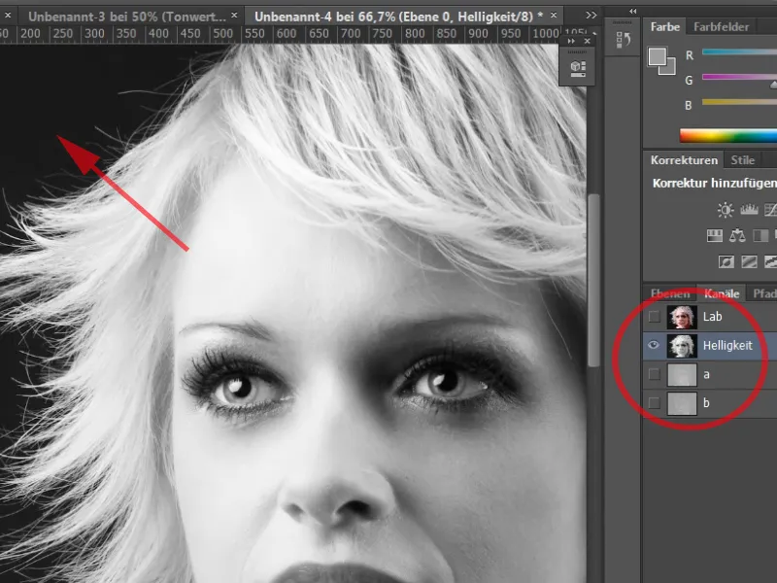Open the 3D panel icon

tap(578, 69)
